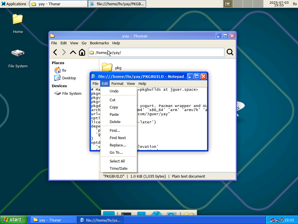298x224 pixels.
Task: Select Desktop in Places sidebar
Action: pos(69,78)
